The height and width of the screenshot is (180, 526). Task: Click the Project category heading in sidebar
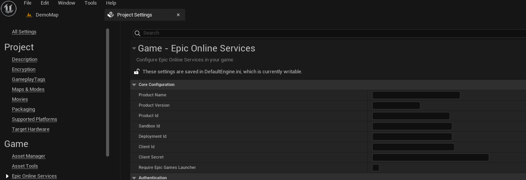click(x=19, y=47)
